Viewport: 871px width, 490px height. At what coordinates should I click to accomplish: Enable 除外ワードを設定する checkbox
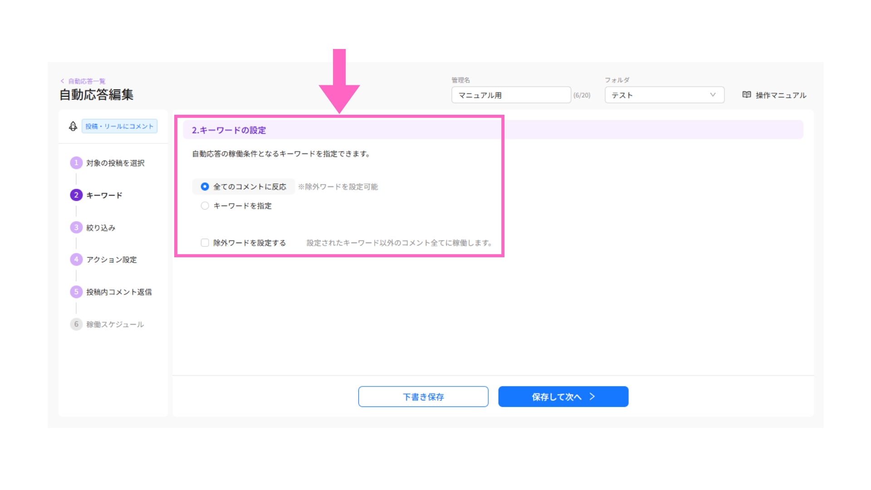[205, 243]
